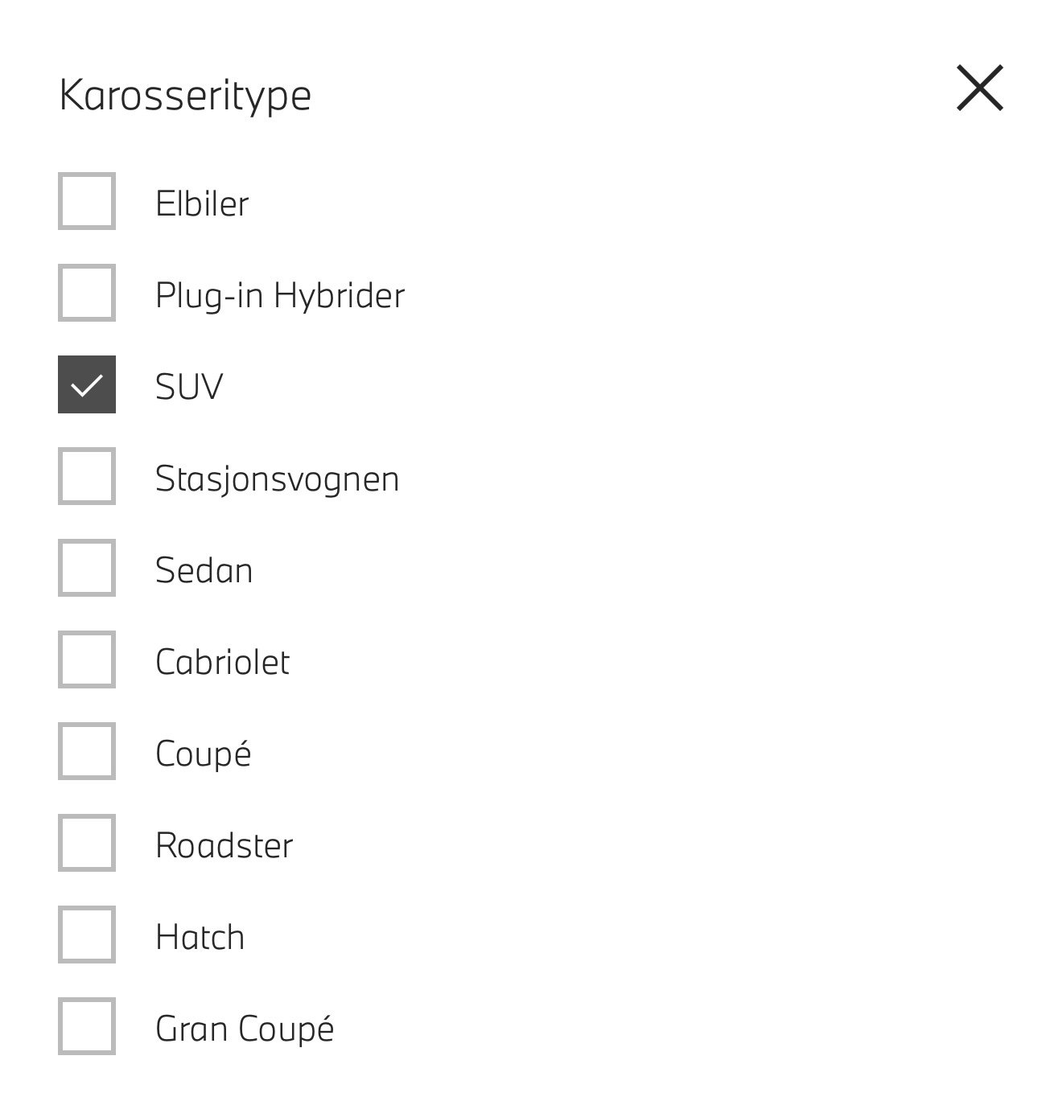Click the Karosseritype heading
Image resolution: width=1038 pixels, height=1101 pixels.
[185, 96]
